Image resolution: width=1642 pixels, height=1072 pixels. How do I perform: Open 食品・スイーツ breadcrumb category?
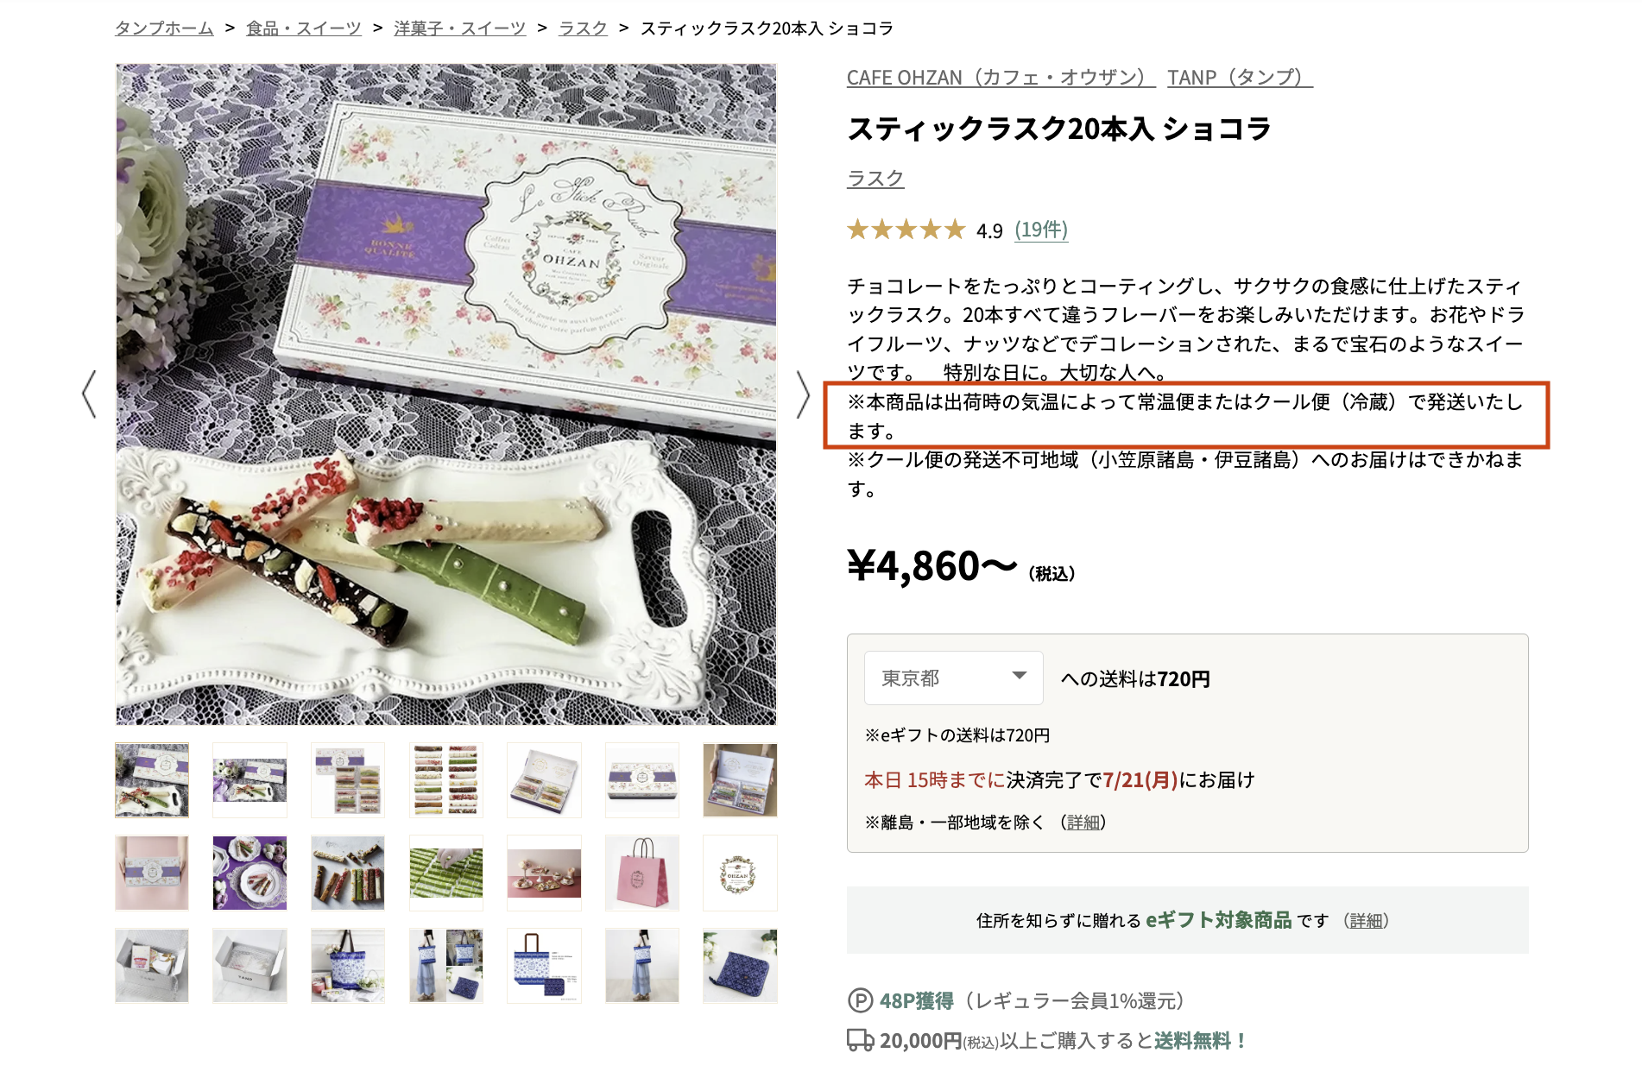[x=304, y=28]
